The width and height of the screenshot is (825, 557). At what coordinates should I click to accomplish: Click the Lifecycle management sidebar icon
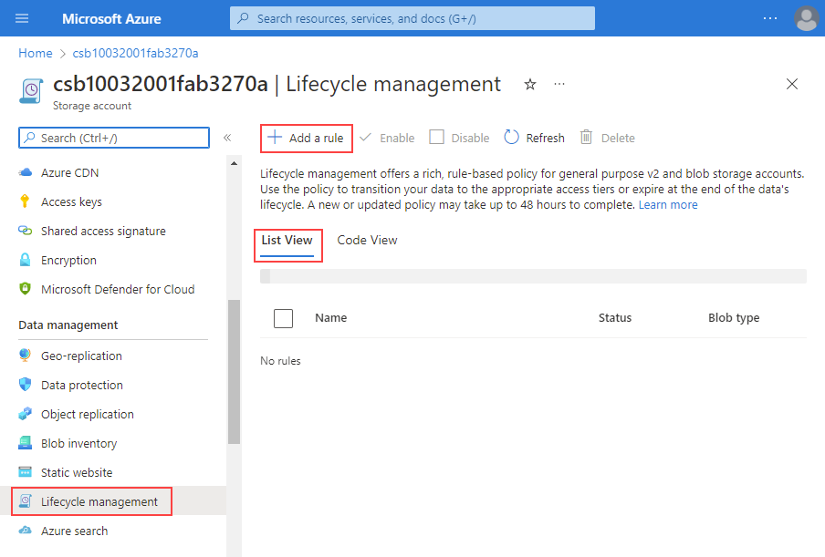pyautogui.click(x=25, y=501)
